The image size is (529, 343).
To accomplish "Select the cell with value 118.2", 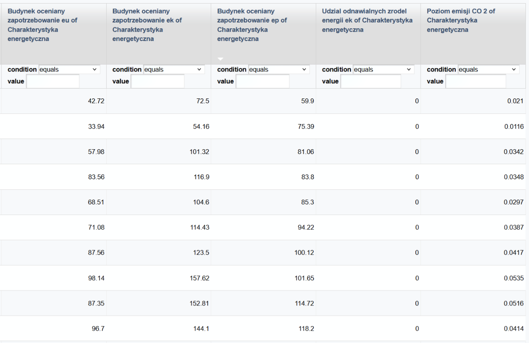I will coord(264,328).
